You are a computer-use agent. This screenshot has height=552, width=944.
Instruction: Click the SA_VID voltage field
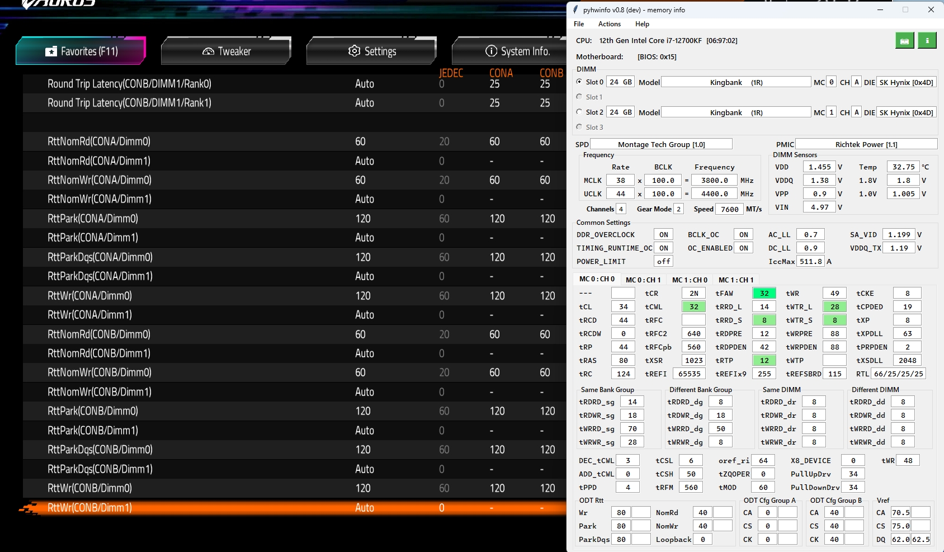899,234
